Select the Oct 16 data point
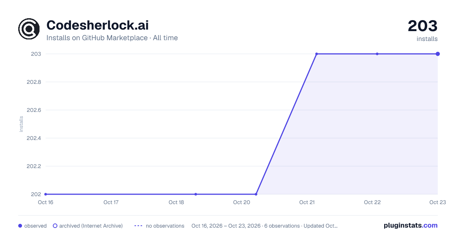This screenshot has width=456, height=239. pyautogui.click(x=46, y=194)
